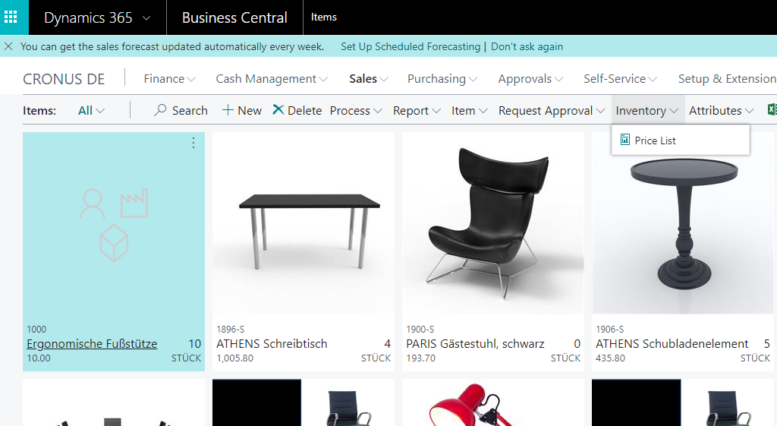Open the Purchasing navigation menu
Viewport: 777px width, 426px height.
click(442, 79)
